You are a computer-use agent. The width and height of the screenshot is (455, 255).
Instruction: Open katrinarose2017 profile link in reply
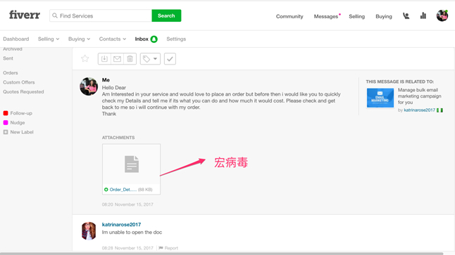121,225
